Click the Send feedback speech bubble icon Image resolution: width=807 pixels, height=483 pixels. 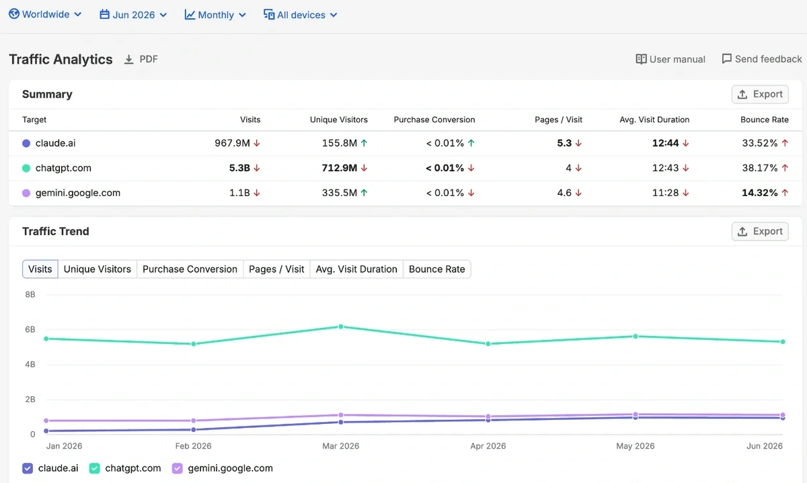point(726,59)
